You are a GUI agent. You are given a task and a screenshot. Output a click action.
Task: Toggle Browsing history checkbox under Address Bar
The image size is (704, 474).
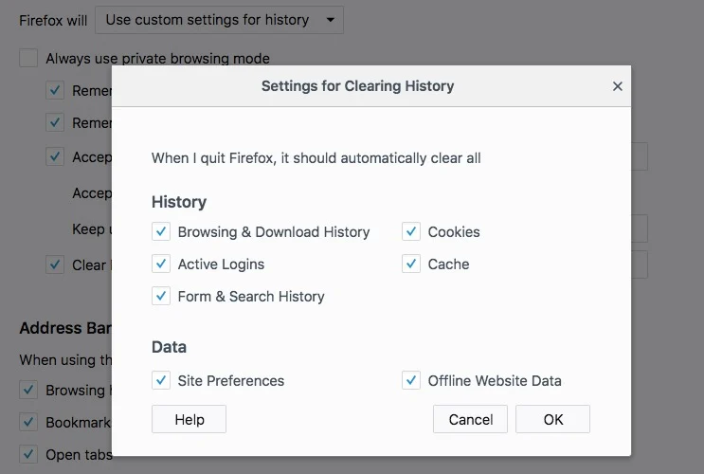click(x=29, y=390)
